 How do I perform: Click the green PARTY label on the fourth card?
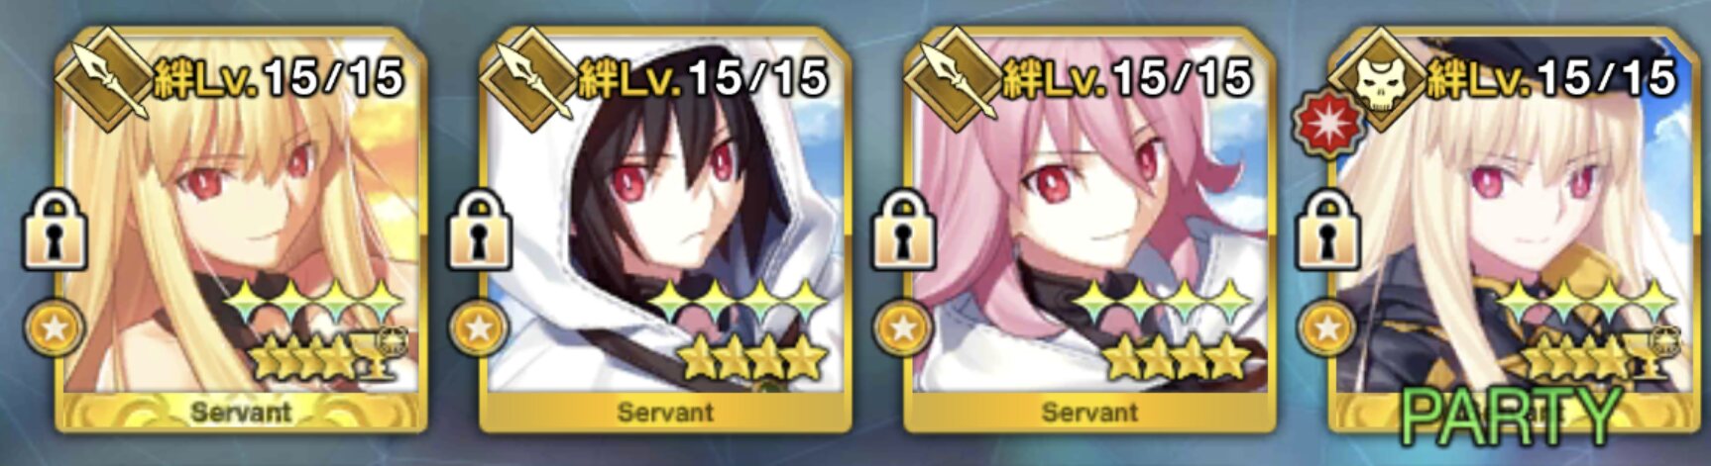pyautogui.click(x=1511, y=417)
